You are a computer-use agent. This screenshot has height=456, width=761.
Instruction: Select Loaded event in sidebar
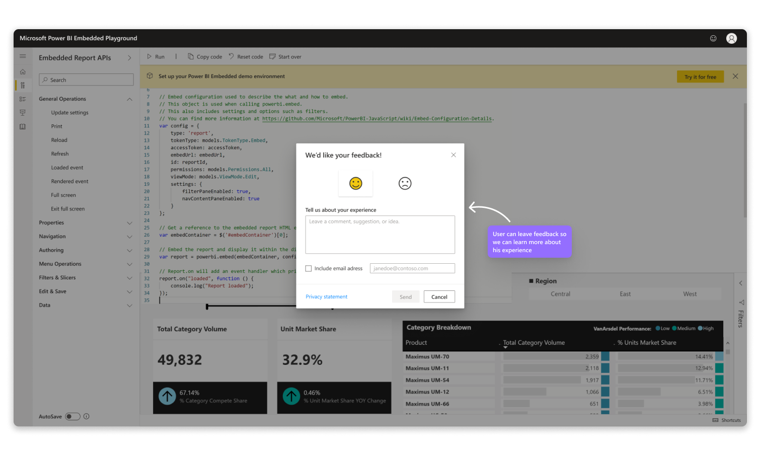pyautogui.click(x=67, y=168)
